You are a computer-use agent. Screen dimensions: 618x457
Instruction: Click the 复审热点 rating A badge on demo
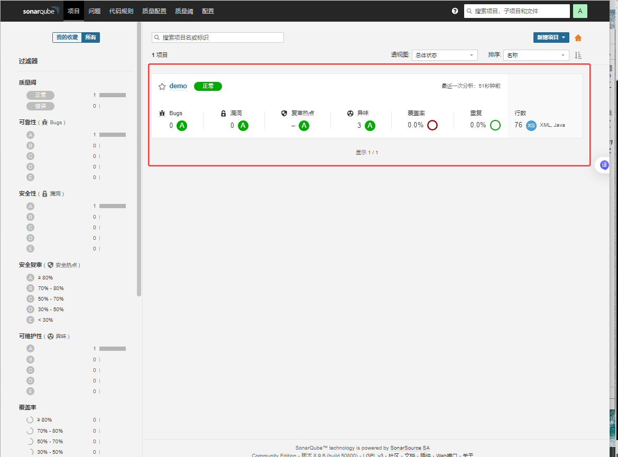pyautogui.click(x=304, y=126)
